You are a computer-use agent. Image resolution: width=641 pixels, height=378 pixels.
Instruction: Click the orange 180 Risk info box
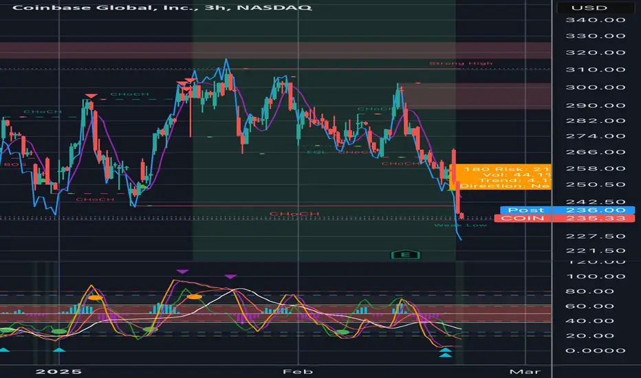(501, 177)
